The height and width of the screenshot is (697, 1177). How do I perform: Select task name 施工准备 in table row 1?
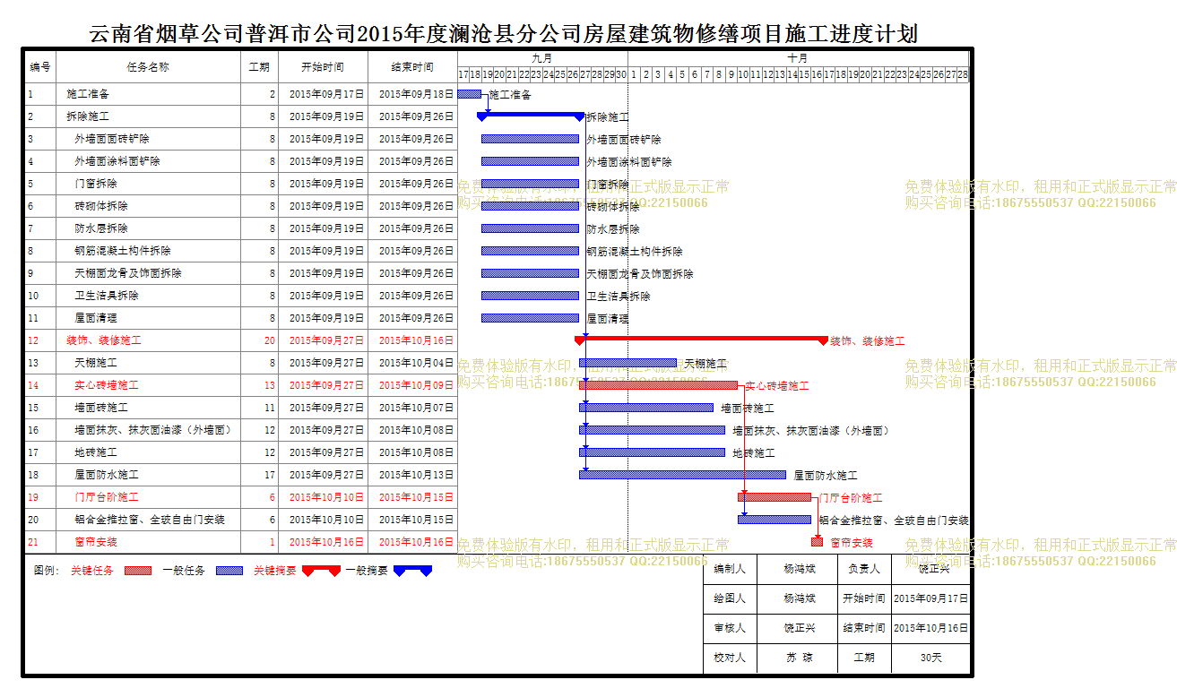[x=88, y=94]
